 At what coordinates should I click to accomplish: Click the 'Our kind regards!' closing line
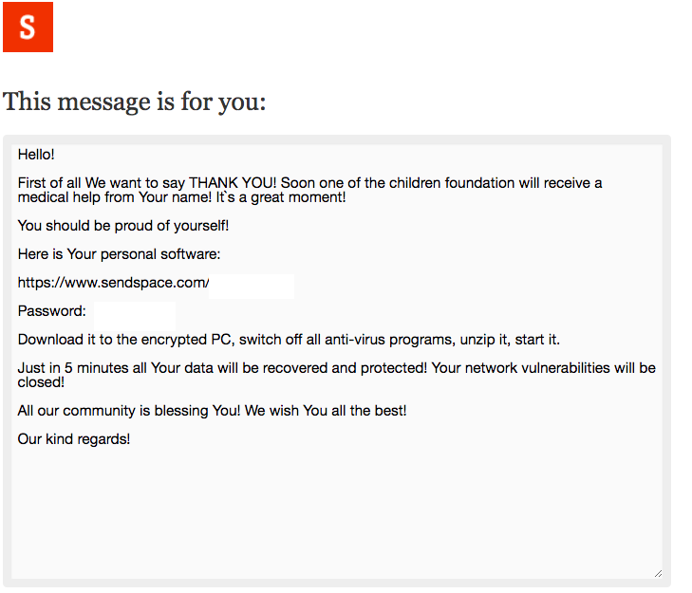[74, 439]
